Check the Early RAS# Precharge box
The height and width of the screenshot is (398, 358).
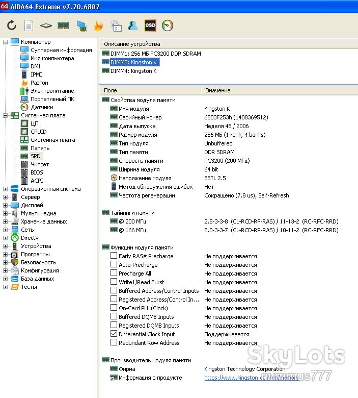click(114, 256)
